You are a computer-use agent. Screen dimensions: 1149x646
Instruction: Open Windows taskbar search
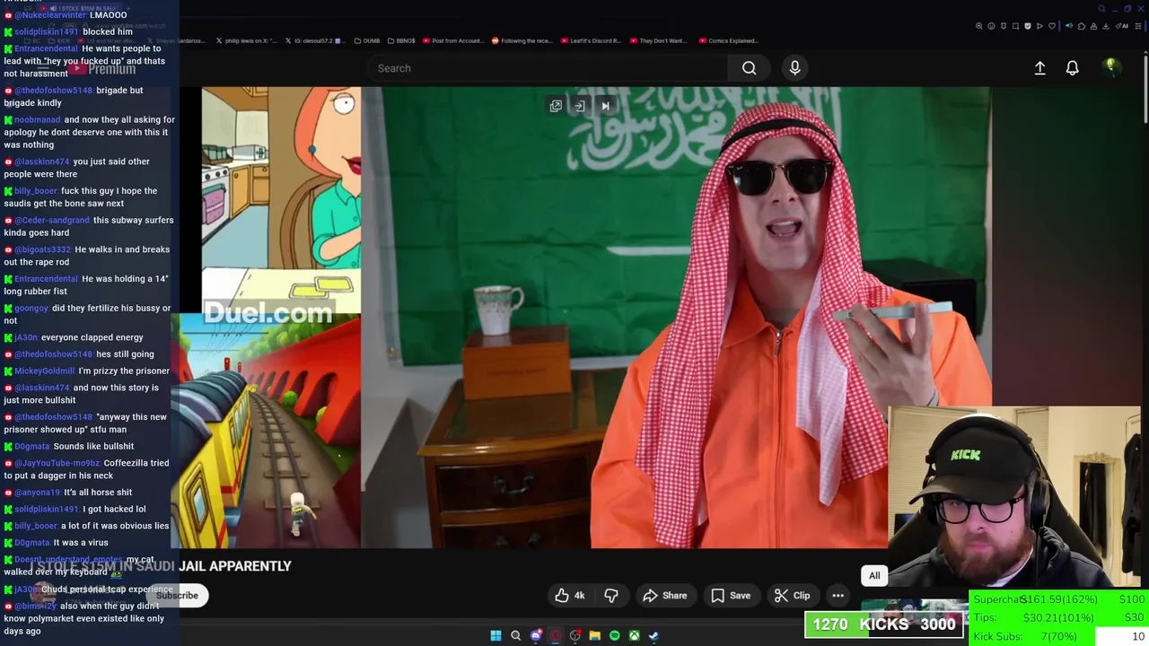515,636
